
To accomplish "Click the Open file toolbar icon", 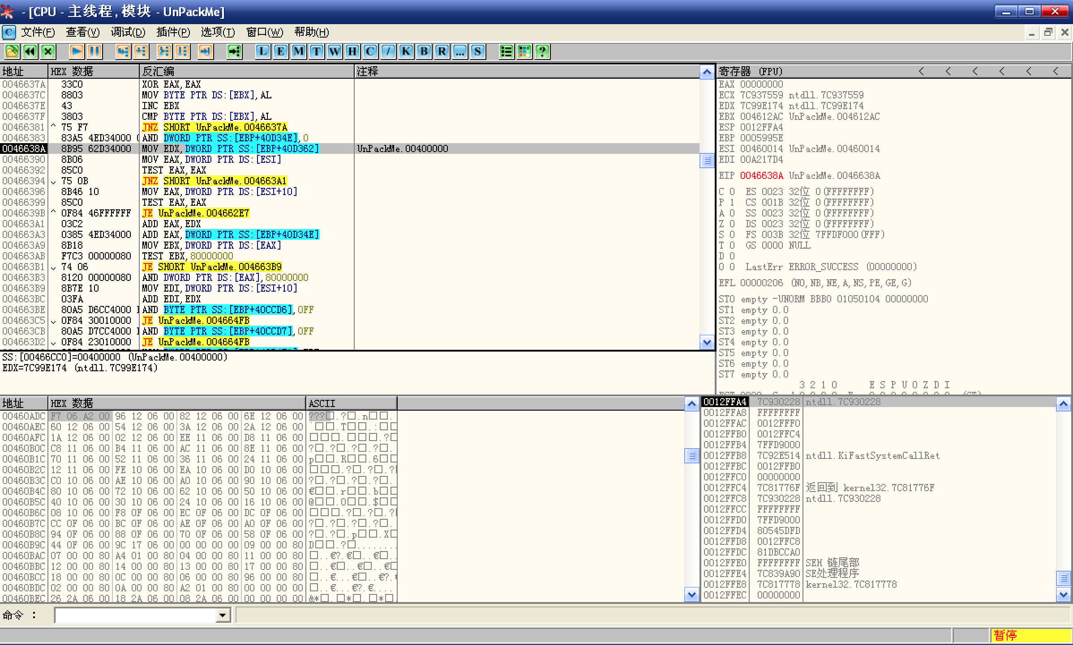I will [12, 51].
